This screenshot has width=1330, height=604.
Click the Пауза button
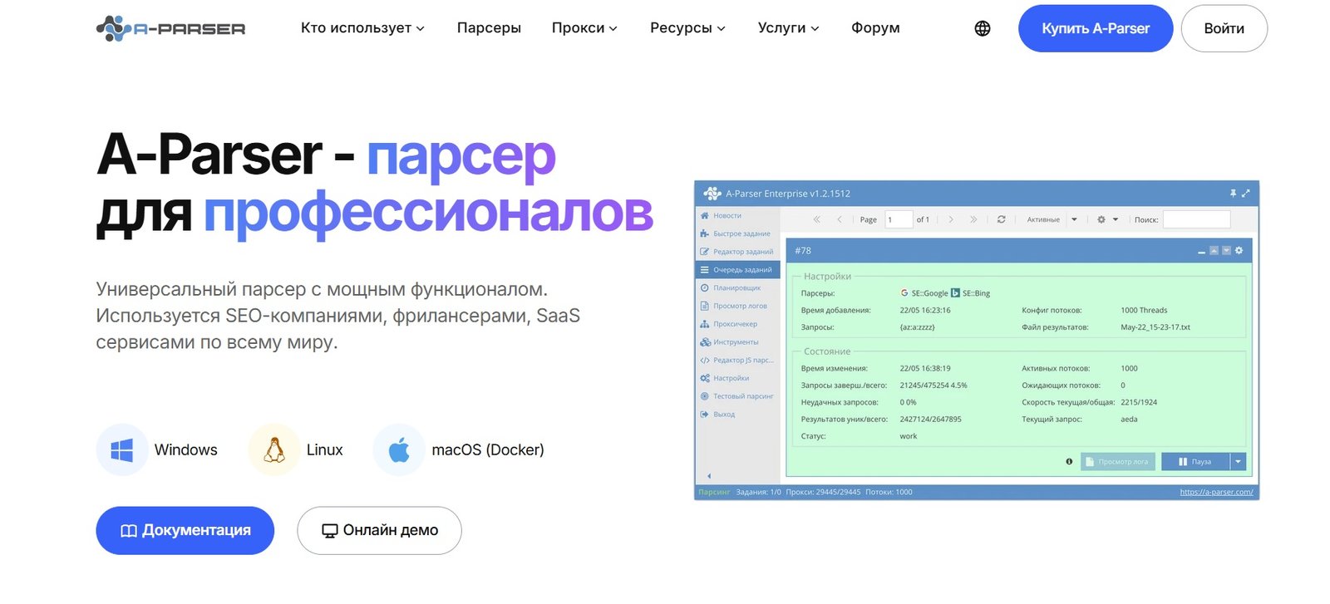1195,462
